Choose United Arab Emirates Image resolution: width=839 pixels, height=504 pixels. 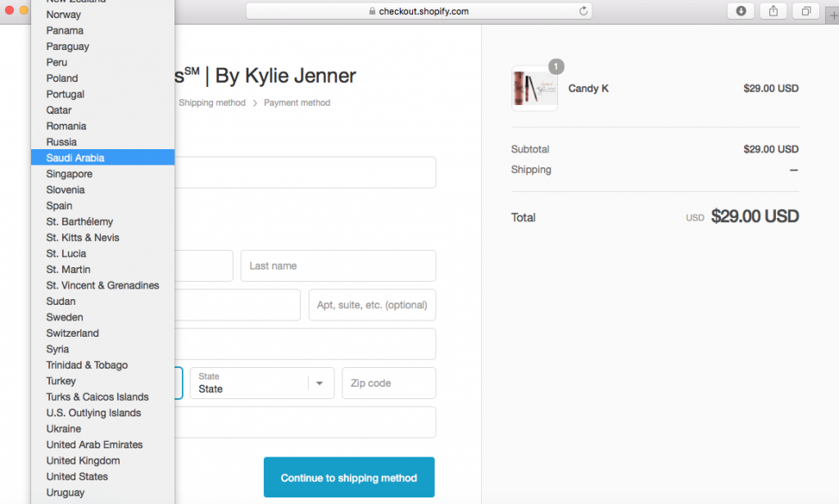pyautogui.click(x=102, y=445)
